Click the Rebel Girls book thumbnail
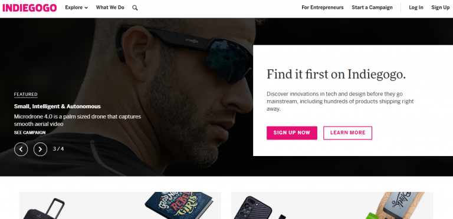Image resolution: width=453 pixels, height=219 pixels. (x=179, y=207)
